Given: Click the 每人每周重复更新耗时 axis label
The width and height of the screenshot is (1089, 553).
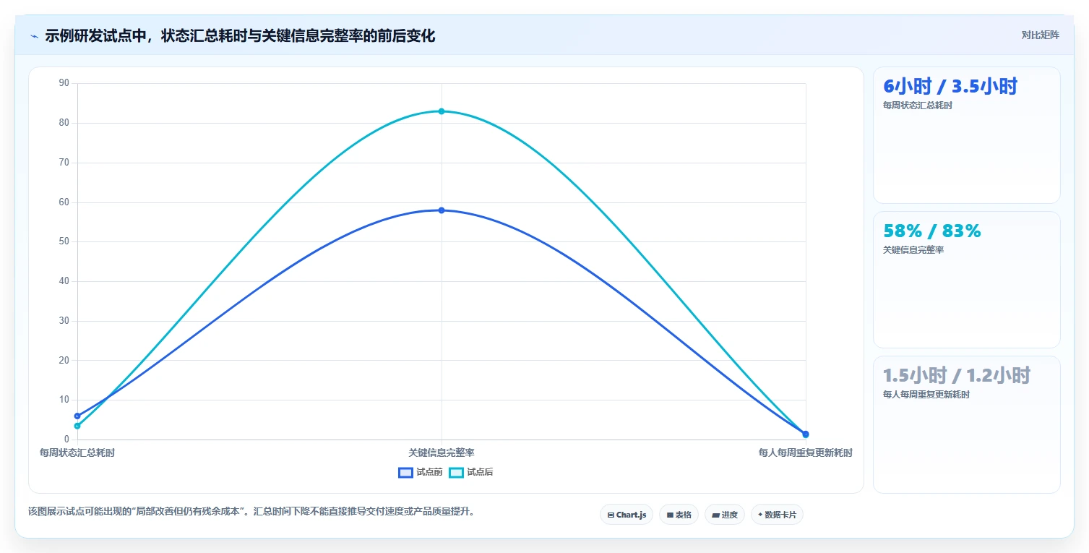Looking at the screenshot, I should tap(806, 453).
